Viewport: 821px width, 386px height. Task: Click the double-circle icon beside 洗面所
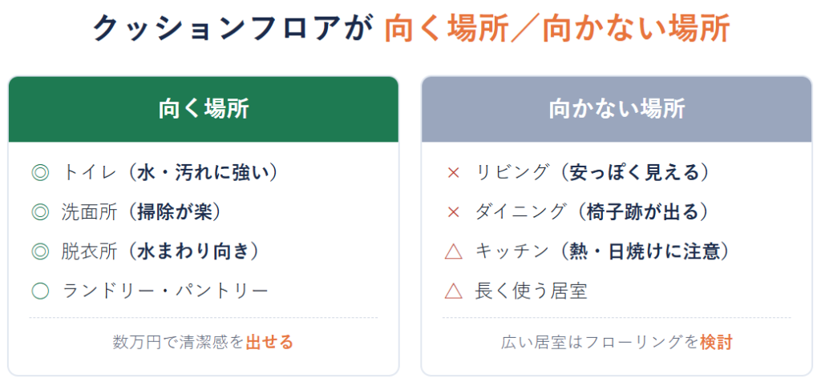(40, 212)
